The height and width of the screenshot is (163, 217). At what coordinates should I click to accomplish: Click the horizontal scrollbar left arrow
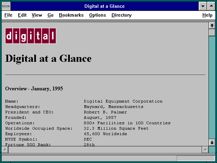(5, 150)
